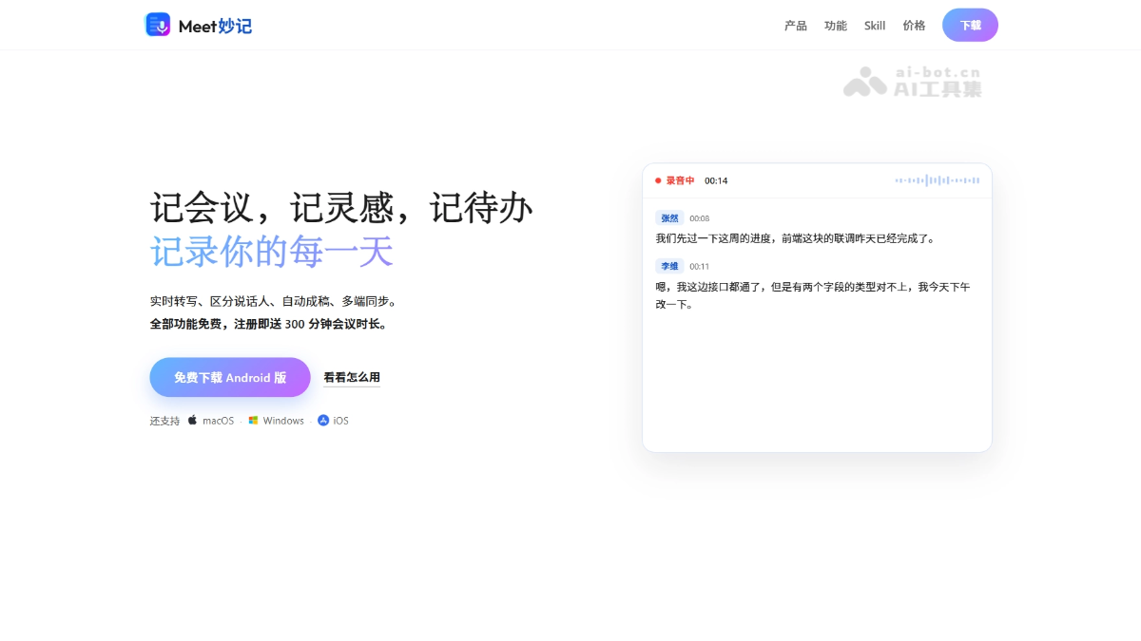Click 李维's transcript about 接口字段
The width and height of the screenshot is (1141, 641).
pyautogui.click(x=813, y=295)
